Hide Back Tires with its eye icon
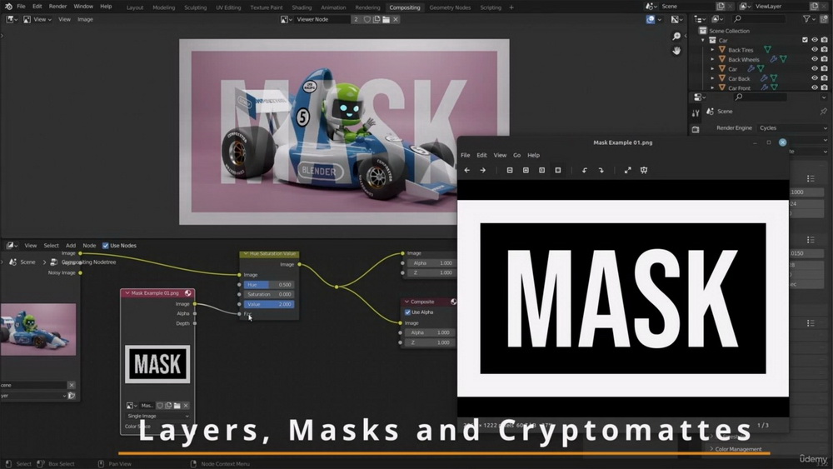This screenshot has width=833, height=469. (815, 49)
